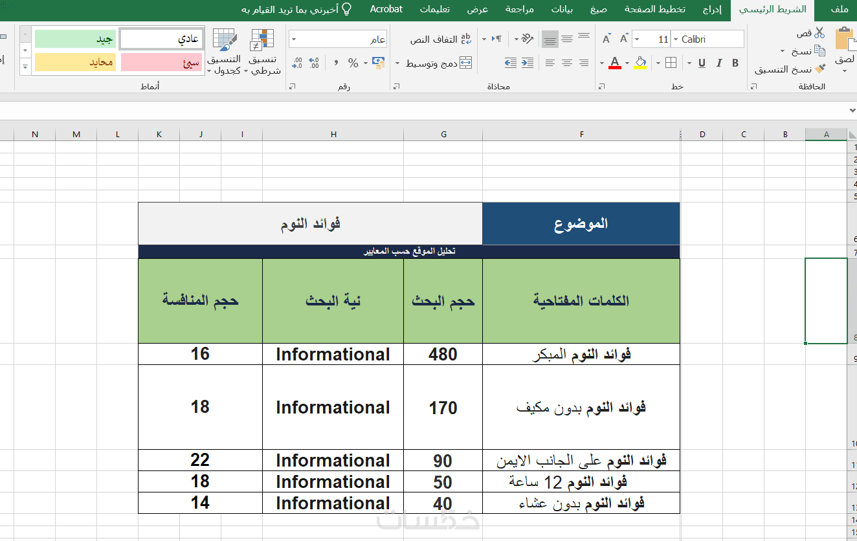Switch to the عرض (View) tab
The image size is (857, 541).
478,9
